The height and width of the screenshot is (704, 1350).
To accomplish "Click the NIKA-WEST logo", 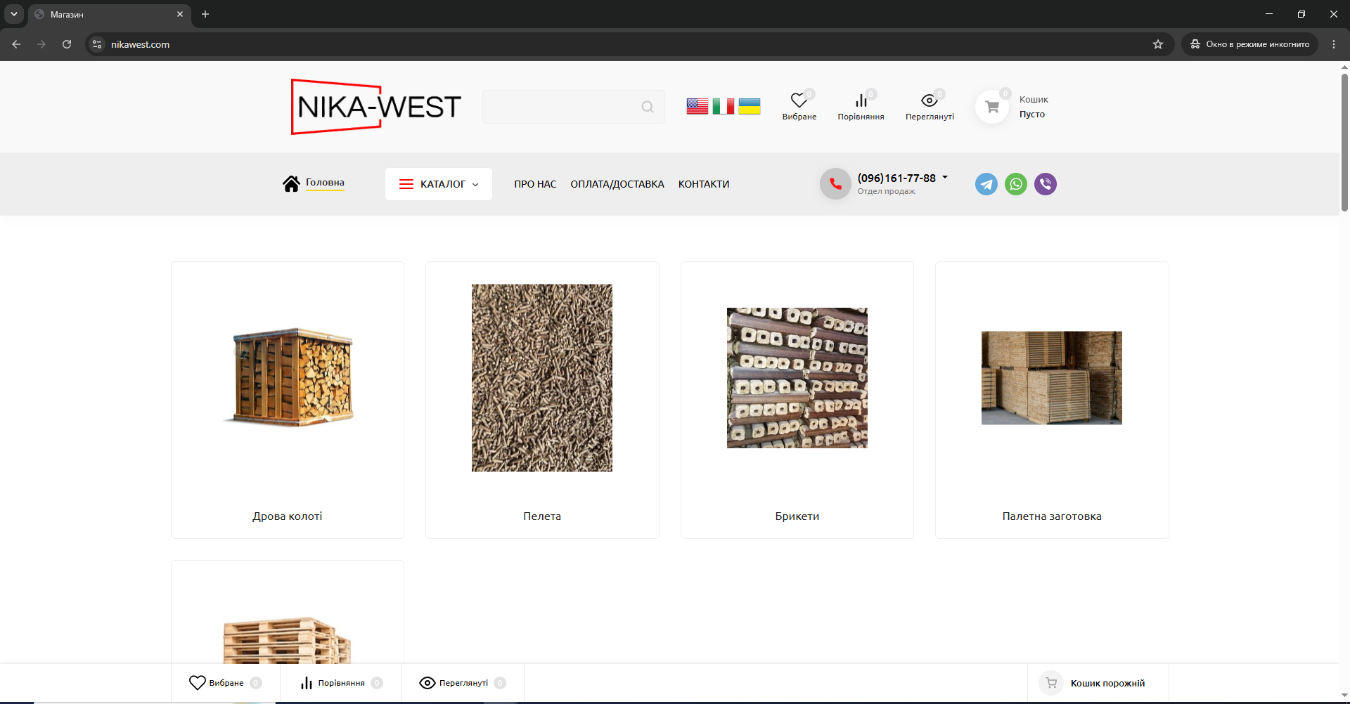I will tap(376, 107).
